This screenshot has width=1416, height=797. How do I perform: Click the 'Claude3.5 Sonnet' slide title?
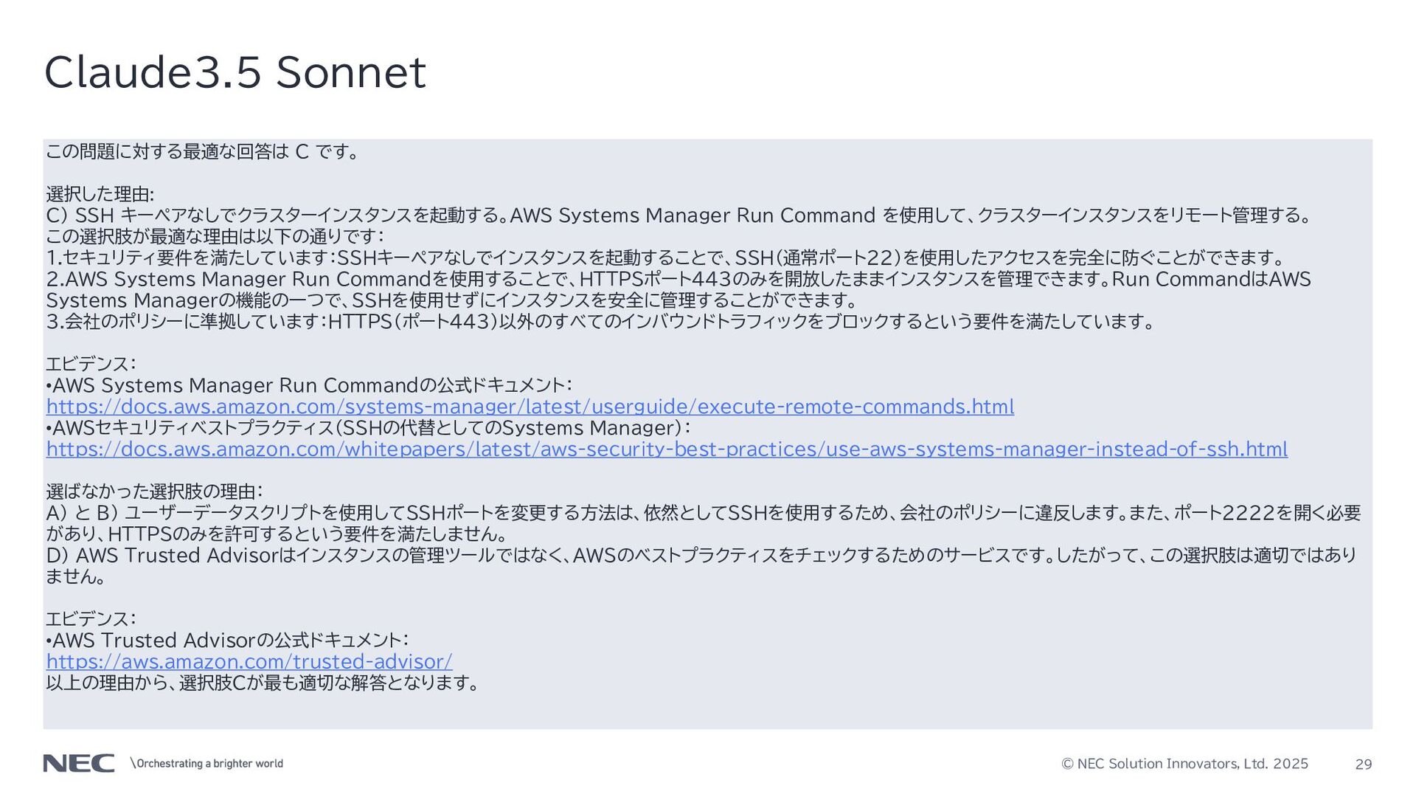tap(235, 72)
